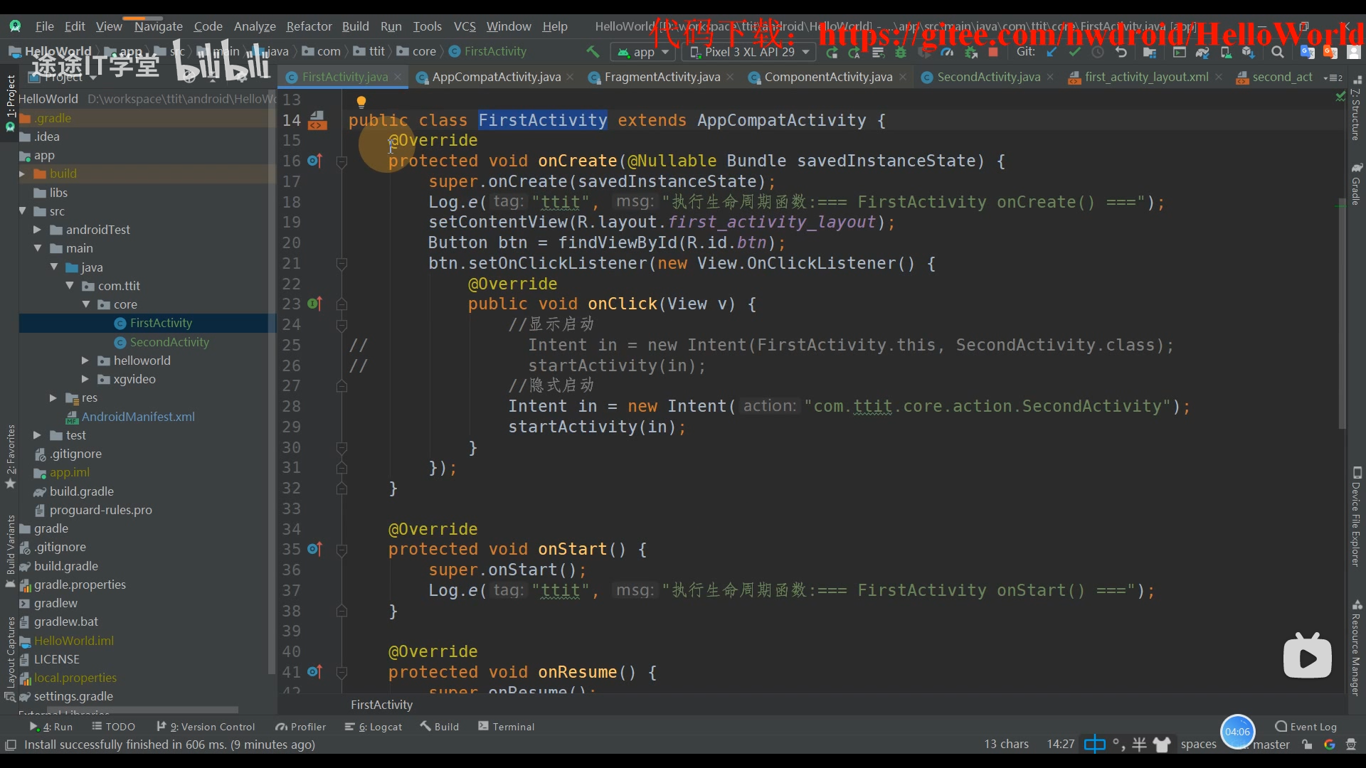Open the Terminal tool window

pyautogui.click(x=507, y=727)
